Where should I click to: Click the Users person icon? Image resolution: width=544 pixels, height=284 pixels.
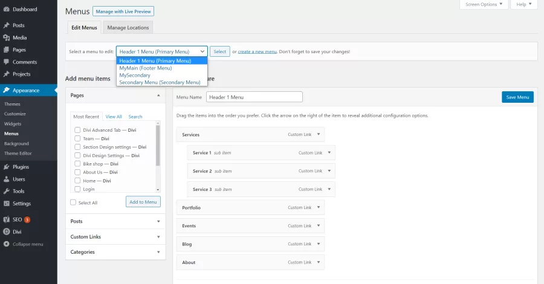point(6,179)
